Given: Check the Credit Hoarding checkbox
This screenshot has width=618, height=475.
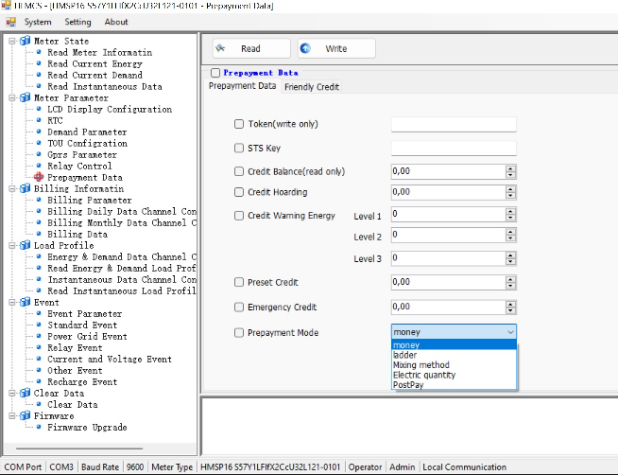Looking at the screenshot, I should tap(238, 192).
